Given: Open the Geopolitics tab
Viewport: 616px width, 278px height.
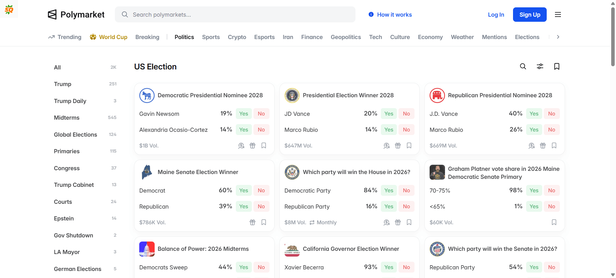Looking at the screenshot, I should [346, 37].
